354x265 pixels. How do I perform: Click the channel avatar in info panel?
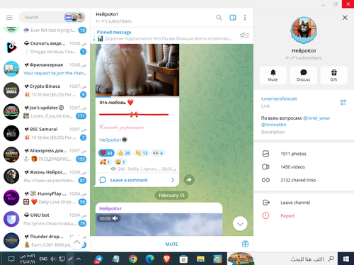point(304,30)
